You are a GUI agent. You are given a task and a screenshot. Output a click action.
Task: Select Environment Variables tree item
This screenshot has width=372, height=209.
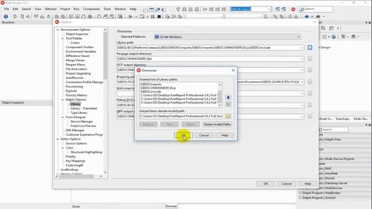click(x=81, y=52)
